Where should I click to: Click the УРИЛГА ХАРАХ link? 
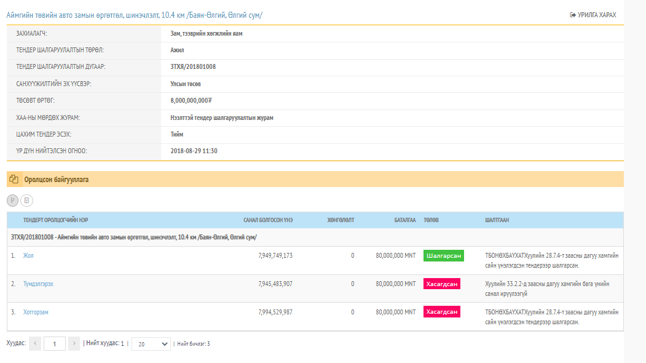coord(596,15)
